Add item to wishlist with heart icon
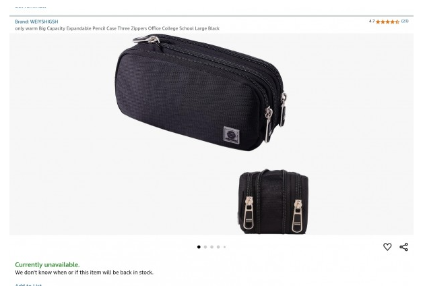 click(x=387, y=247)
